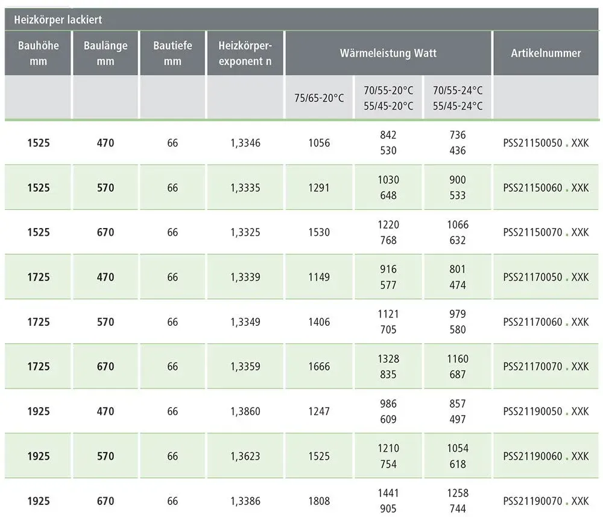
Task: Select exponent value 1,3346
Action: click(x=245, y=143)
